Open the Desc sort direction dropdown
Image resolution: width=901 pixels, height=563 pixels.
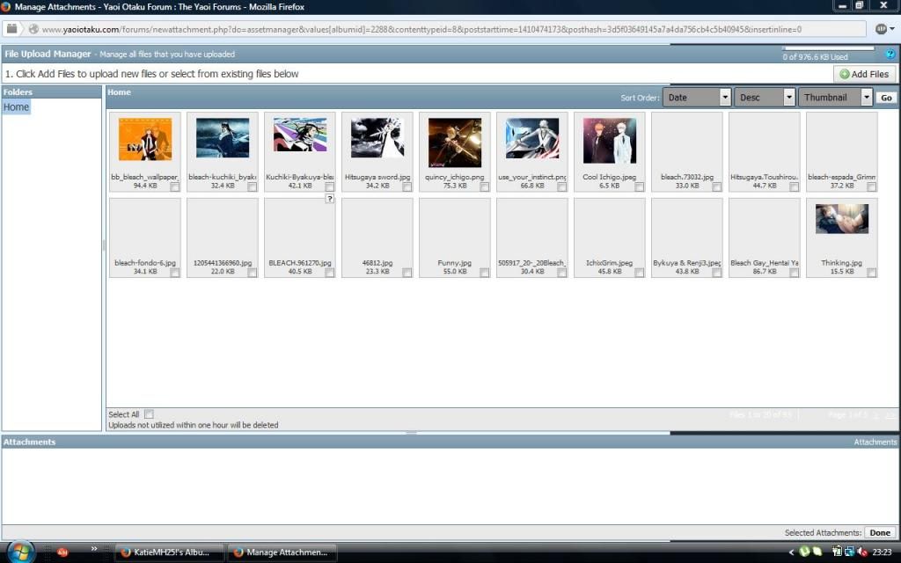pyautogui.click(x=765, y=97)
